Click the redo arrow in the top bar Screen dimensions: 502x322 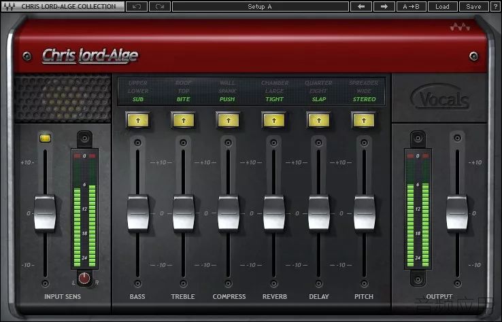159,6
